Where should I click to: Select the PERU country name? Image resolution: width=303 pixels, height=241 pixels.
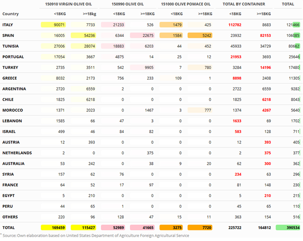pos(7,206)
